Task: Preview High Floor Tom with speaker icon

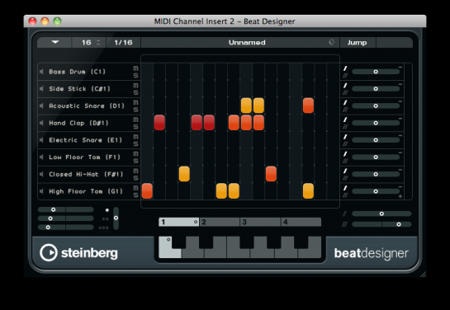Action: (x=41, y=191)
